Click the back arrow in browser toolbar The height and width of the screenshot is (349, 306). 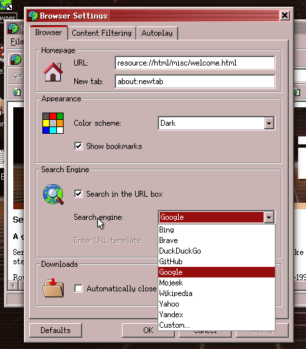click(17, 75)
